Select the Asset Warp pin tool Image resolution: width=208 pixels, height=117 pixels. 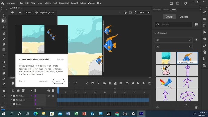(x=4, y=84)
